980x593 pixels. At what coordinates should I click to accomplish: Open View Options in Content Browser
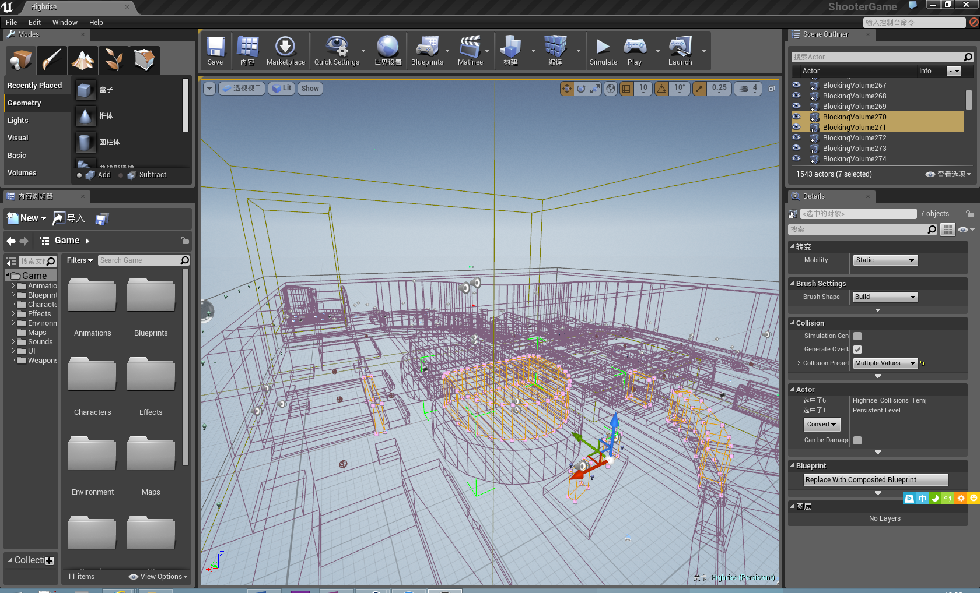click(x=158, y=577)
